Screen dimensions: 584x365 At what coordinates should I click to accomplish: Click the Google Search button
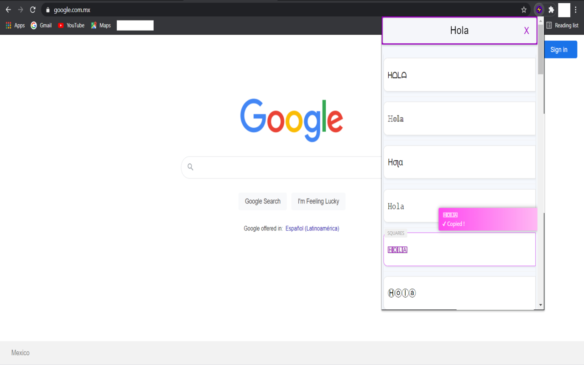click(x=262, y=201)
